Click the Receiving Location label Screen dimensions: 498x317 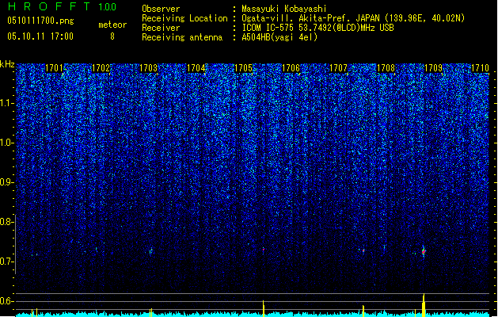(184, 18)
